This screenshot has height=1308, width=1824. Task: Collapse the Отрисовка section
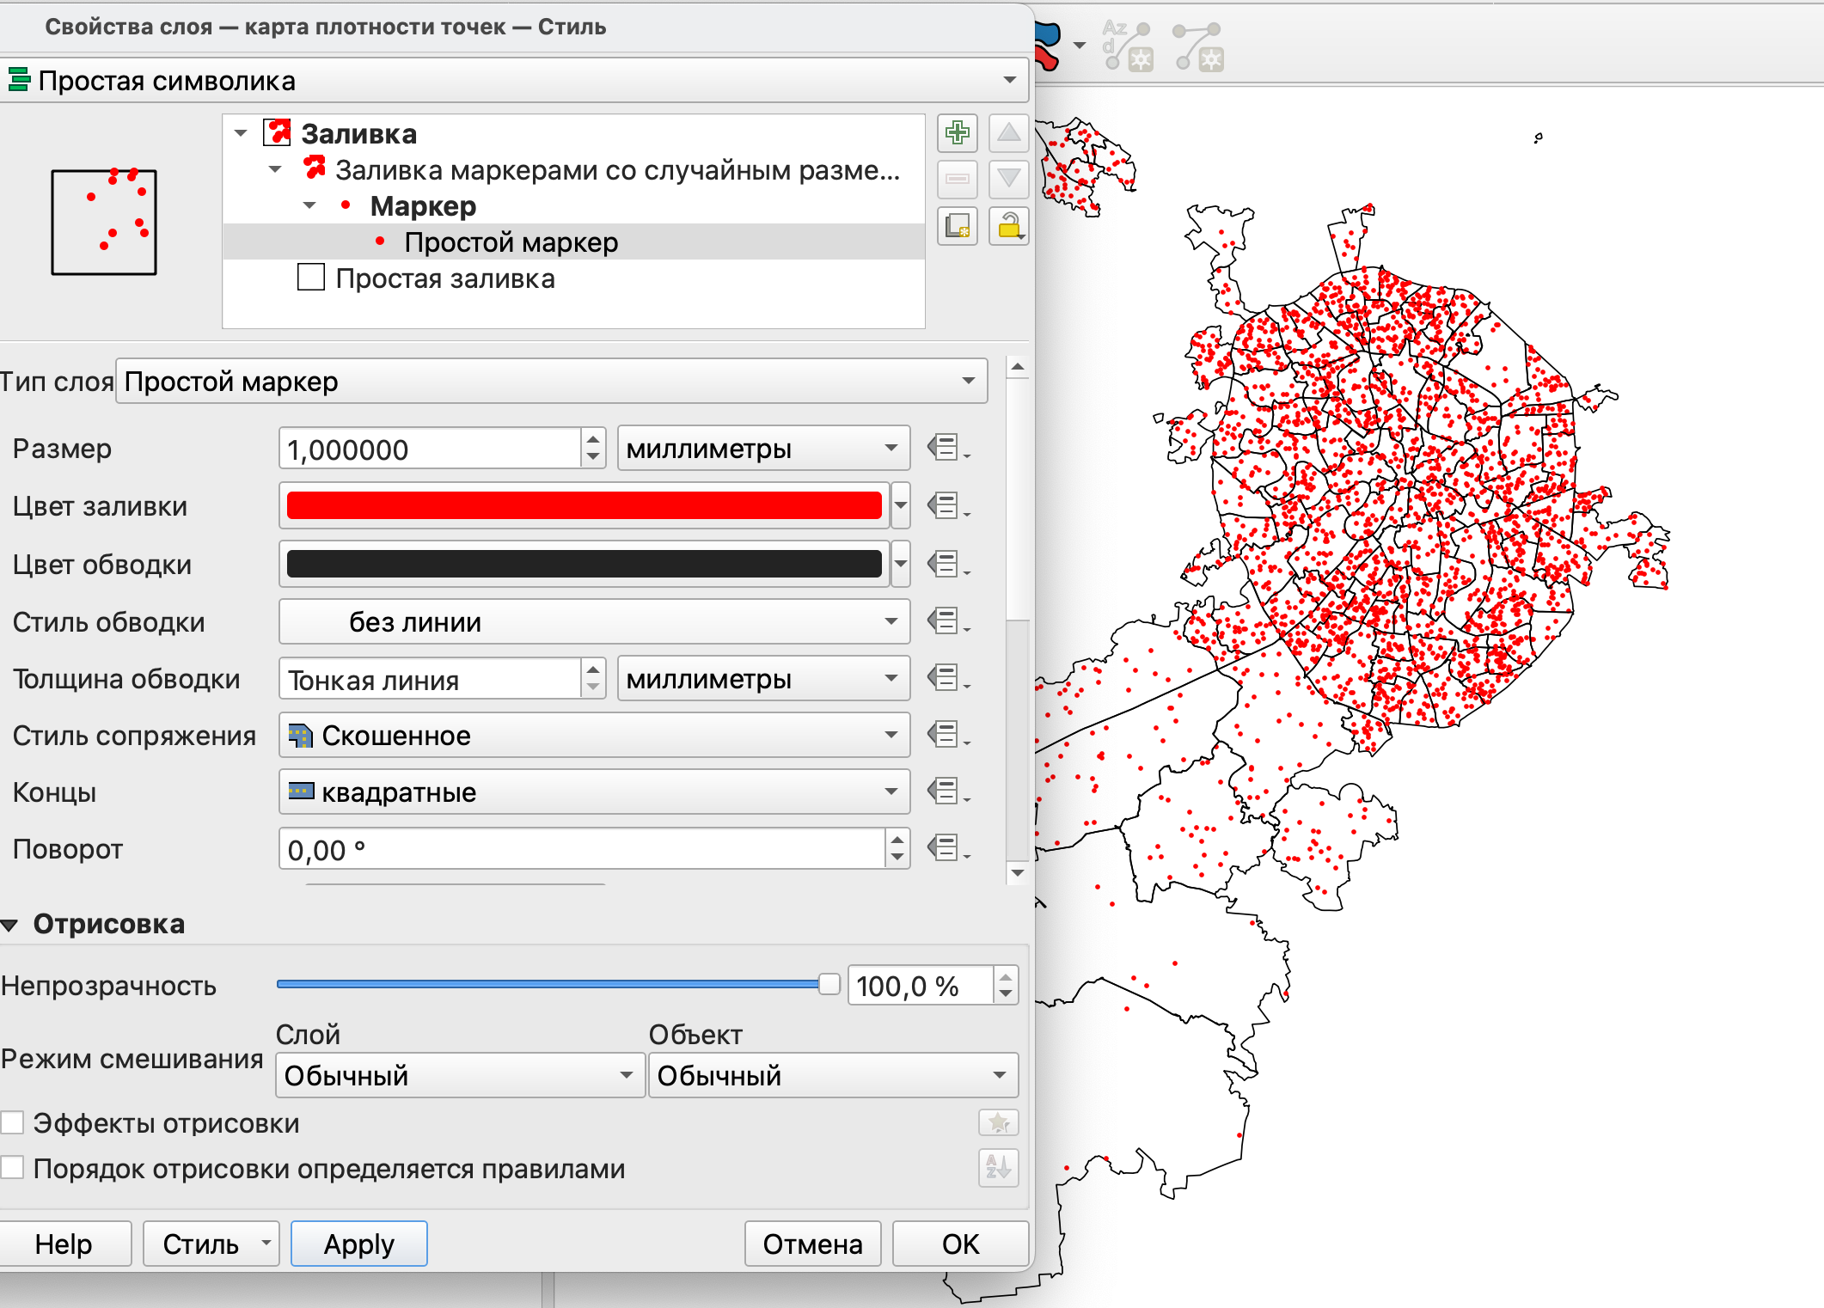point(10,925)
